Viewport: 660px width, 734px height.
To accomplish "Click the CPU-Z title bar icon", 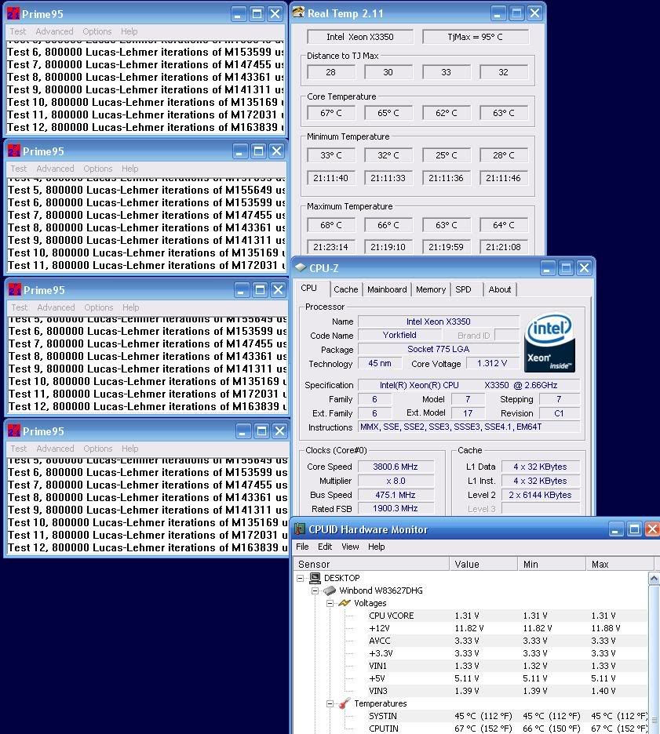I will click(301, 267).
